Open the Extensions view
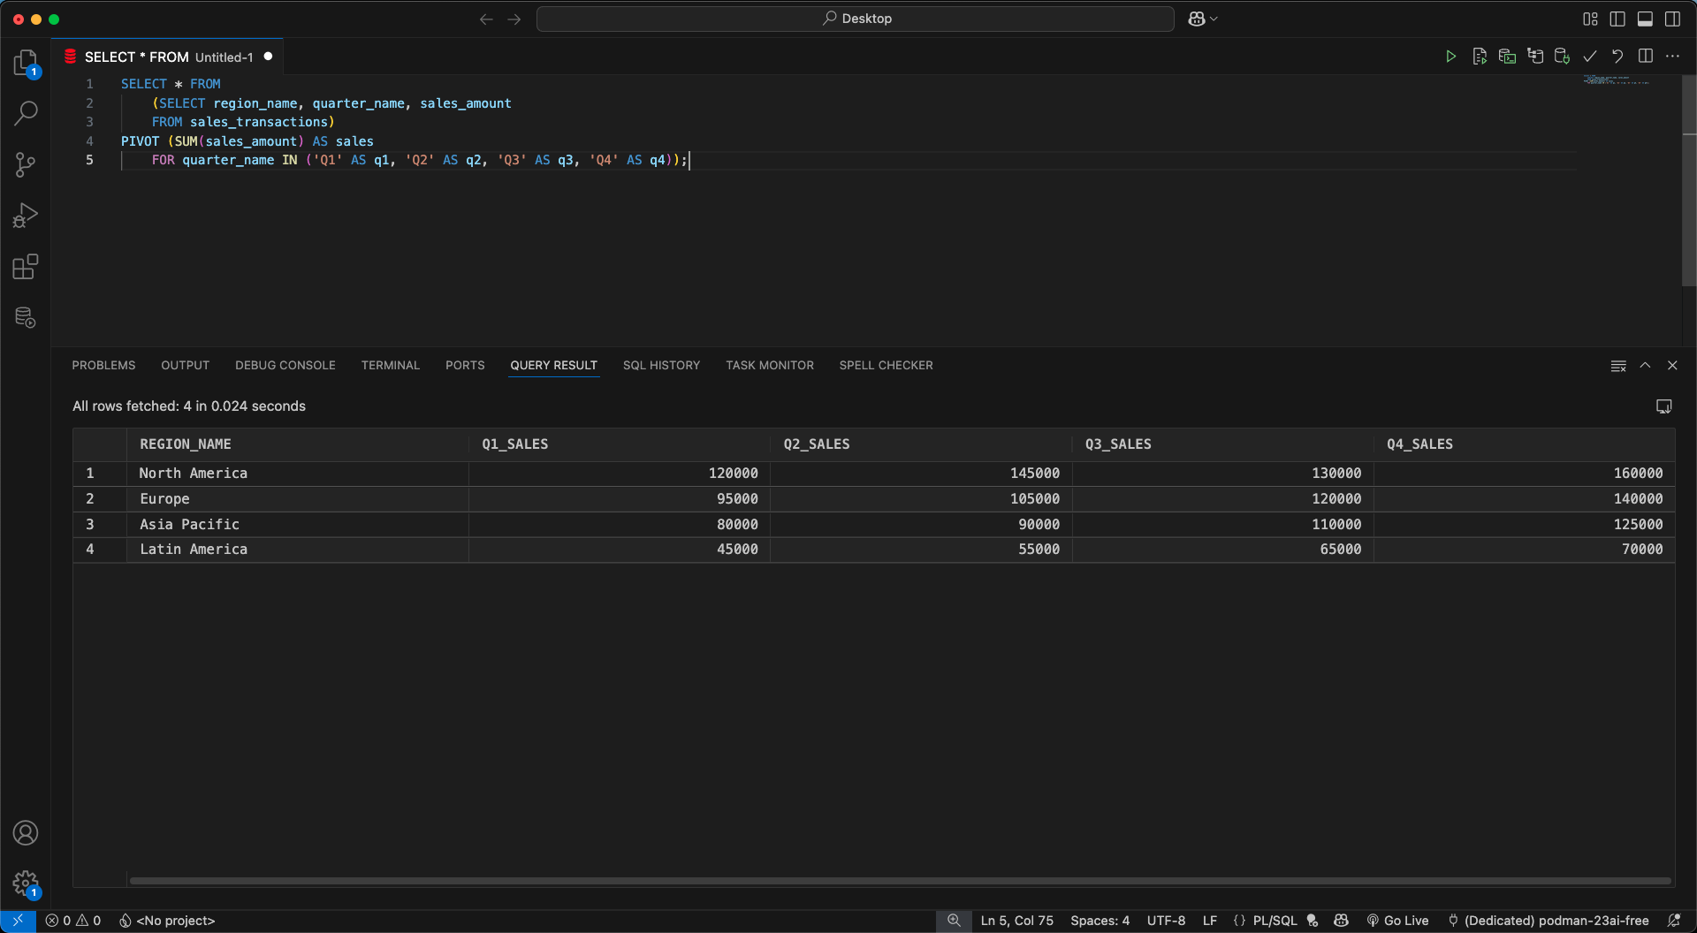1697x933 pixels. tap(26, 267)
